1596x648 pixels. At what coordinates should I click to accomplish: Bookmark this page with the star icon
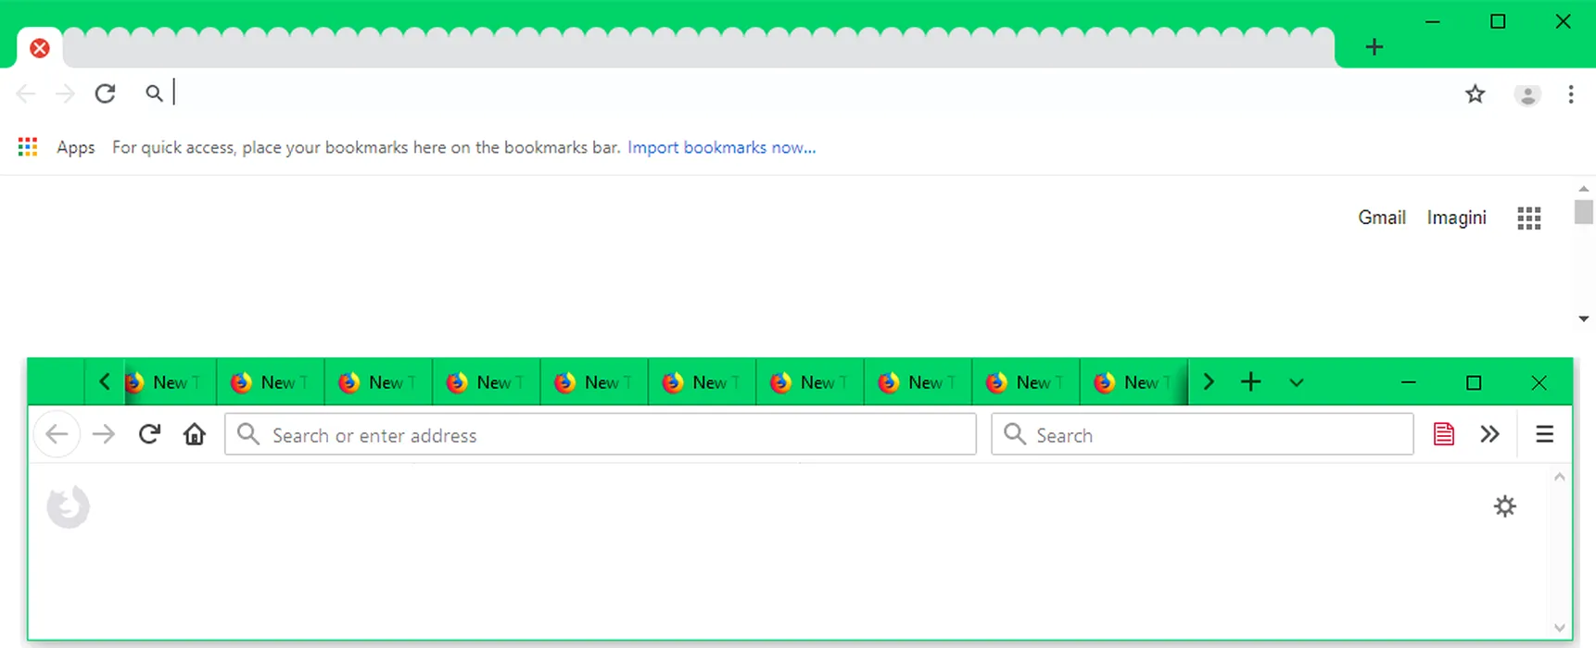tap(1475, 93)
